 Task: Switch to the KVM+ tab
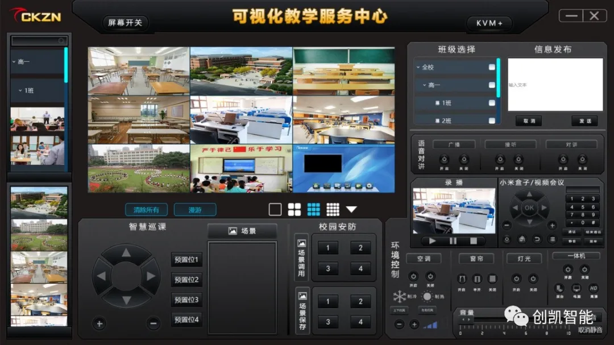[489, 23]
